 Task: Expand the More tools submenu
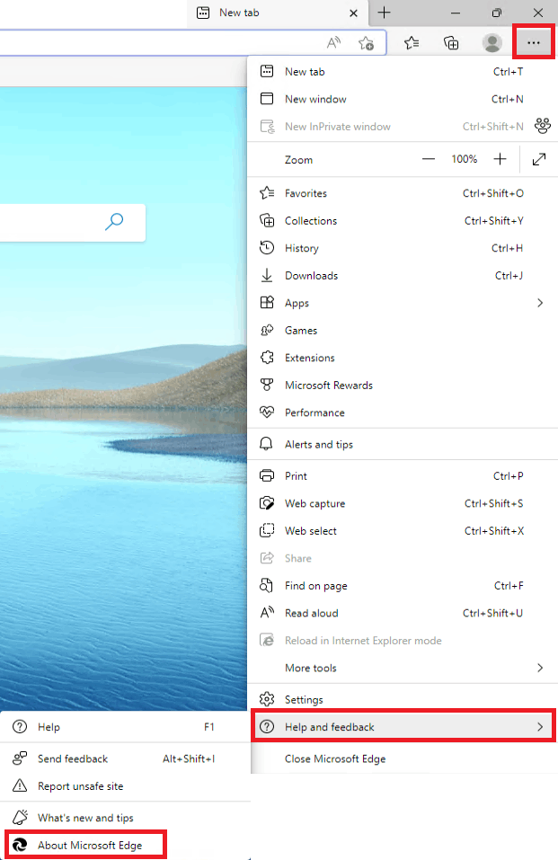(403, 668)
